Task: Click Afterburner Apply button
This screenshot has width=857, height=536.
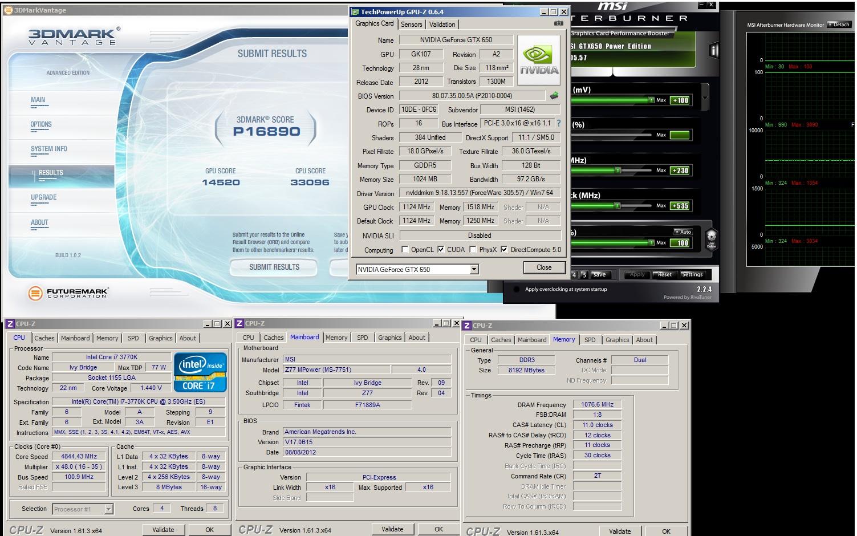Action: tap(637, 274)
